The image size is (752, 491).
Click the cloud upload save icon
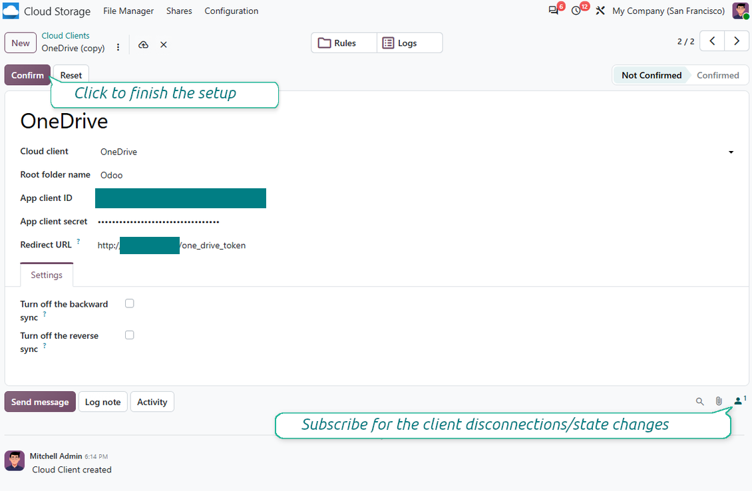pyautogui.click(x=143, y=45)
